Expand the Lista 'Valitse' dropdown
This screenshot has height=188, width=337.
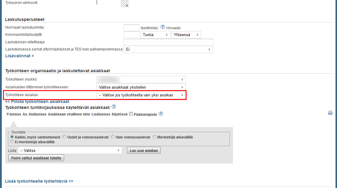point(70,150)
